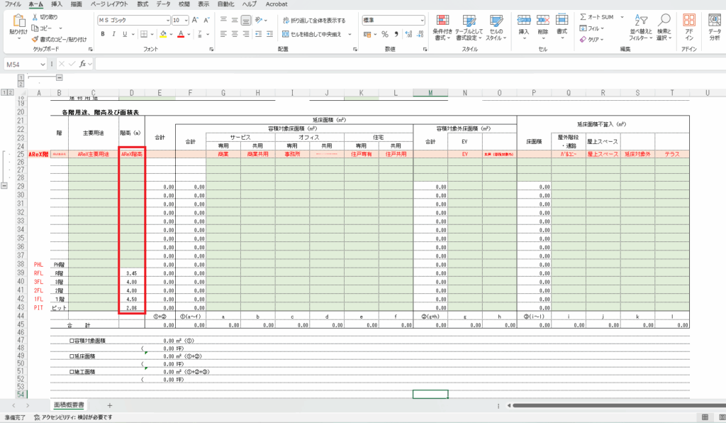Open borders tool in Font group
This screenshot has height=423, width=726.
(144, 34)
